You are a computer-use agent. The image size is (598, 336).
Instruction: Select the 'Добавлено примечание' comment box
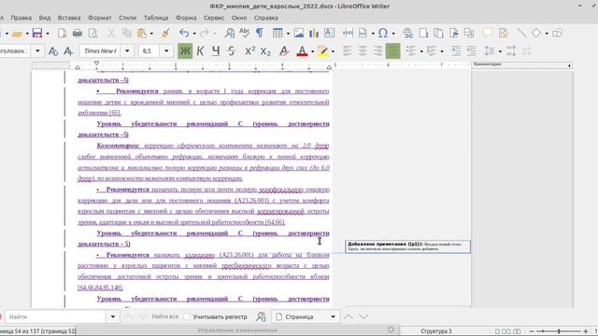point(407,246)
